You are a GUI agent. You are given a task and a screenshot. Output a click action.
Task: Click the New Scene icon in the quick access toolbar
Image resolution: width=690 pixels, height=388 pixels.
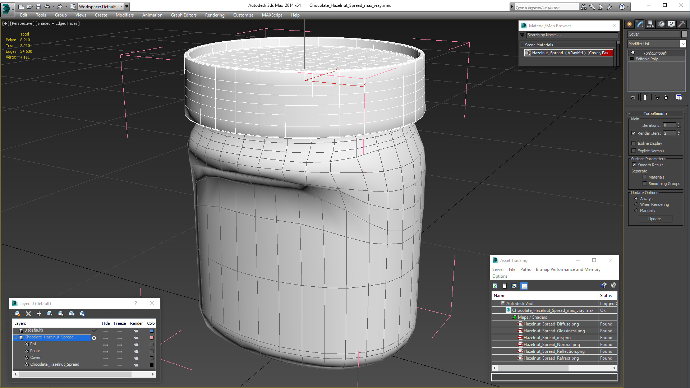tap(21, 6)
